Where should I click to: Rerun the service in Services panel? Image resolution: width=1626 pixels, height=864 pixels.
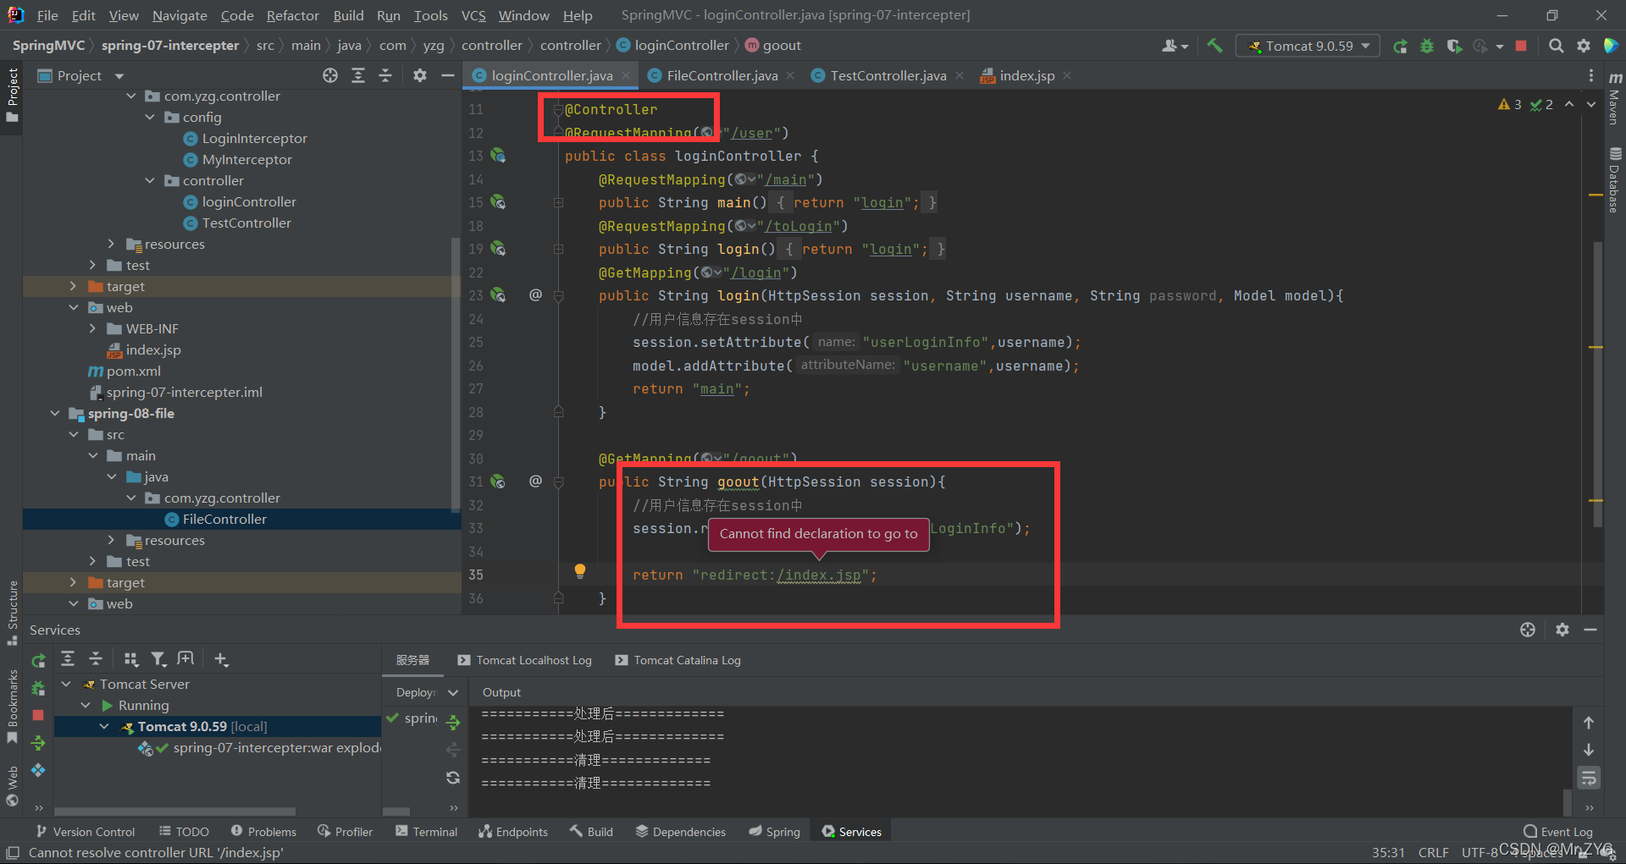38,660
